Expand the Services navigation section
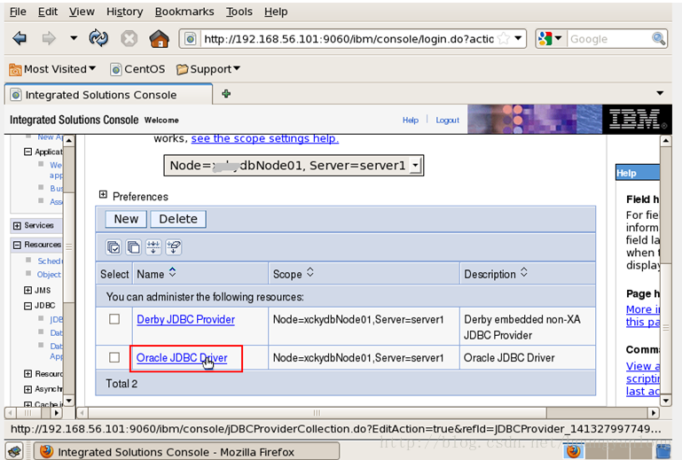Viewport: 682px width, 460px height. coord(17,226)
